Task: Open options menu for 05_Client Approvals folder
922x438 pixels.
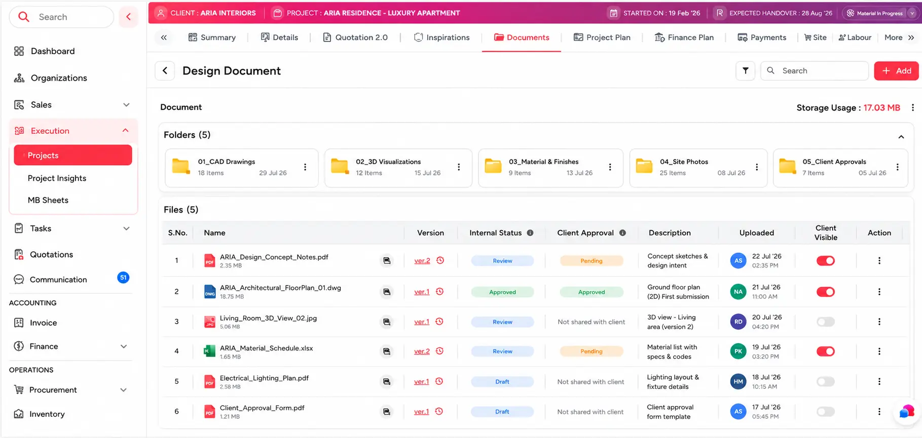Action: 897,167
